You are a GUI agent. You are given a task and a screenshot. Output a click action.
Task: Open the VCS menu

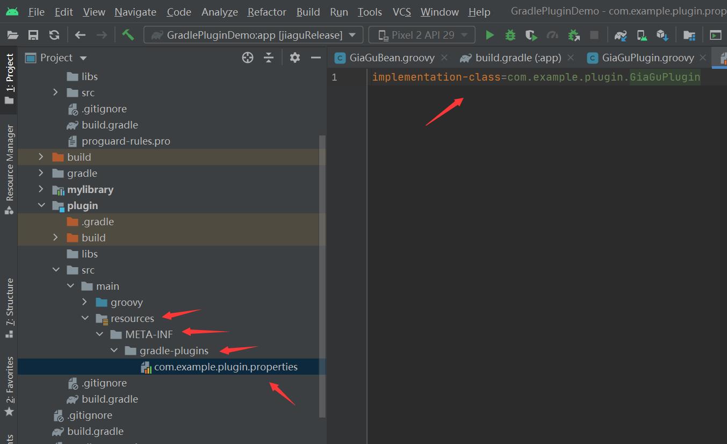tap(402, 12)
